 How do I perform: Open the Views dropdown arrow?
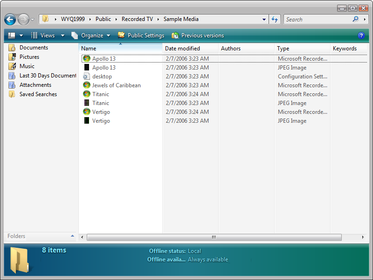click(x=62, y=35)
